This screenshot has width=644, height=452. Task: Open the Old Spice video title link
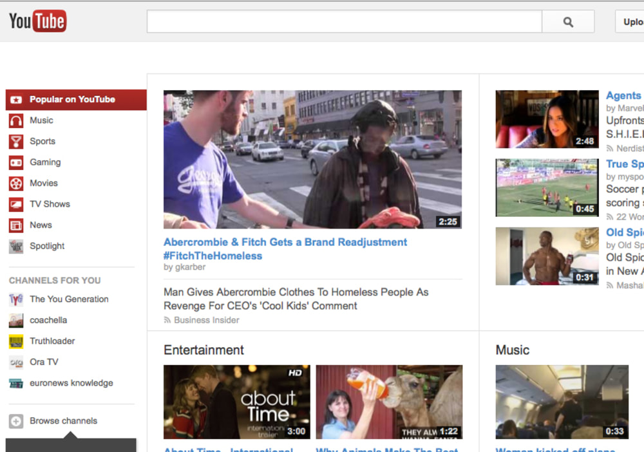click(625, 232)
